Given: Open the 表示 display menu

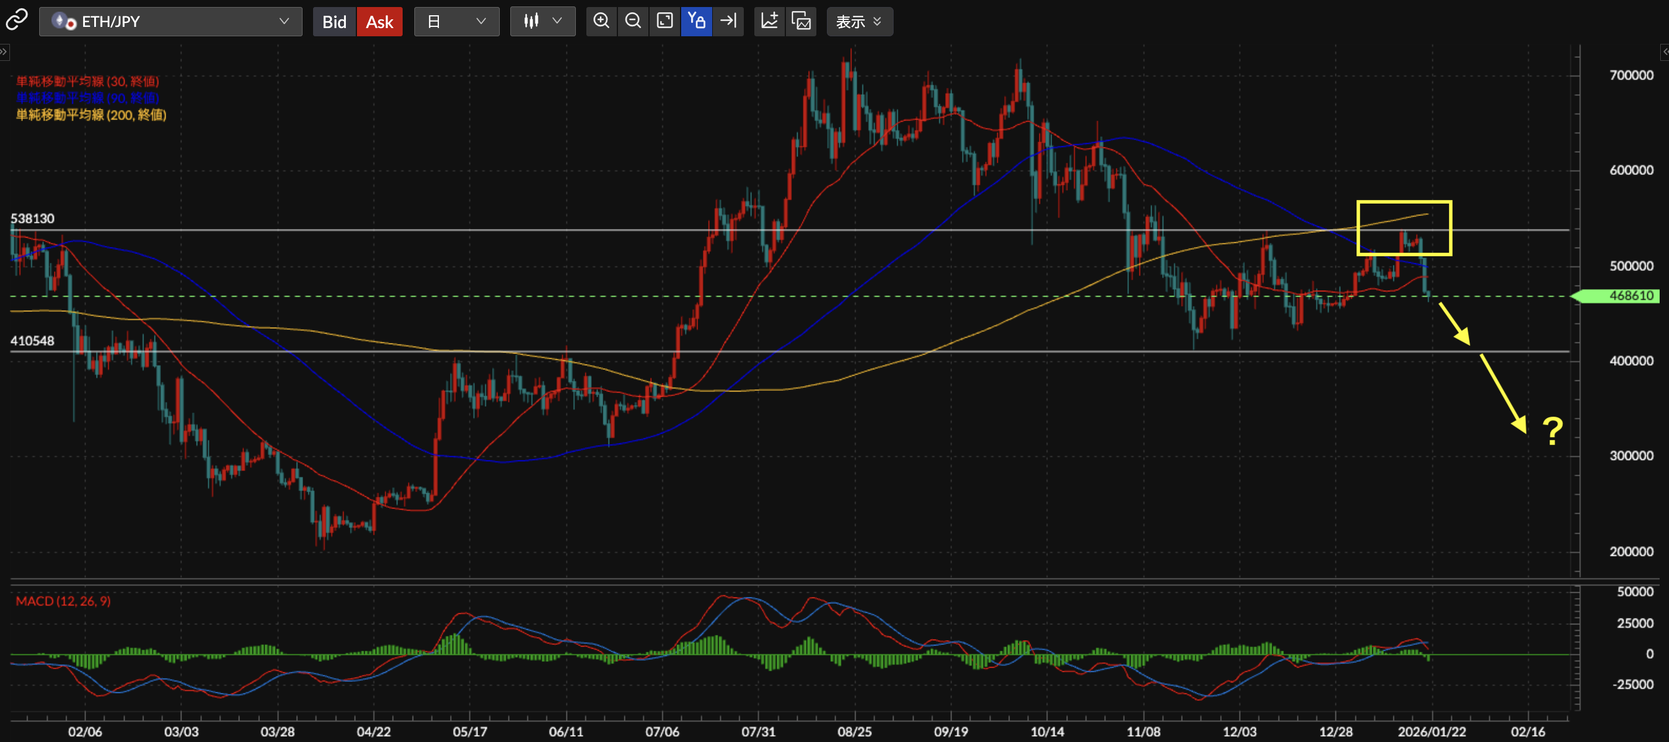Looking at the screenshot, I should (x=858, y=22).
